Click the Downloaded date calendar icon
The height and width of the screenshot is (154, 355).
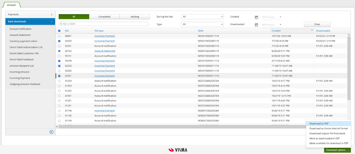(256, 24)
